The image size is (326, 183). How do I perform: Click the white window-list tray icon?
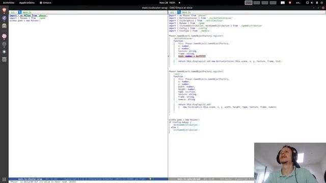[x=283, y=3]
